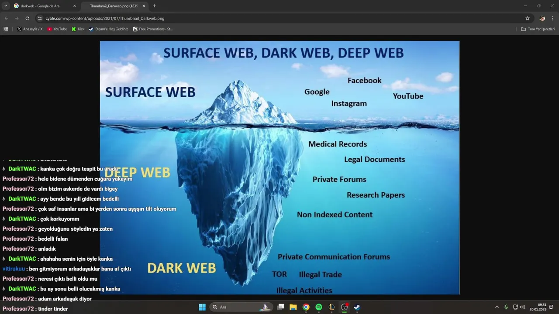Image resolution: width=559 pixels, height=314 pixels.
Task: Open OBS Studio from the taskbar
Action: (x=344, y=307)
